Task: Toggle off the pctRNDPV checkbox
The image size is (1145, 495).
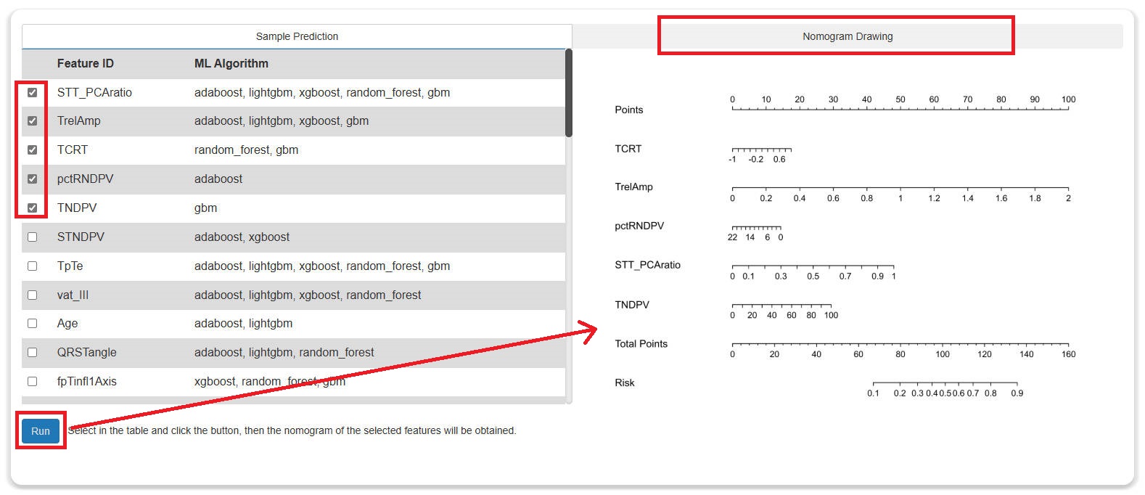Action: [x=33, y=179]
